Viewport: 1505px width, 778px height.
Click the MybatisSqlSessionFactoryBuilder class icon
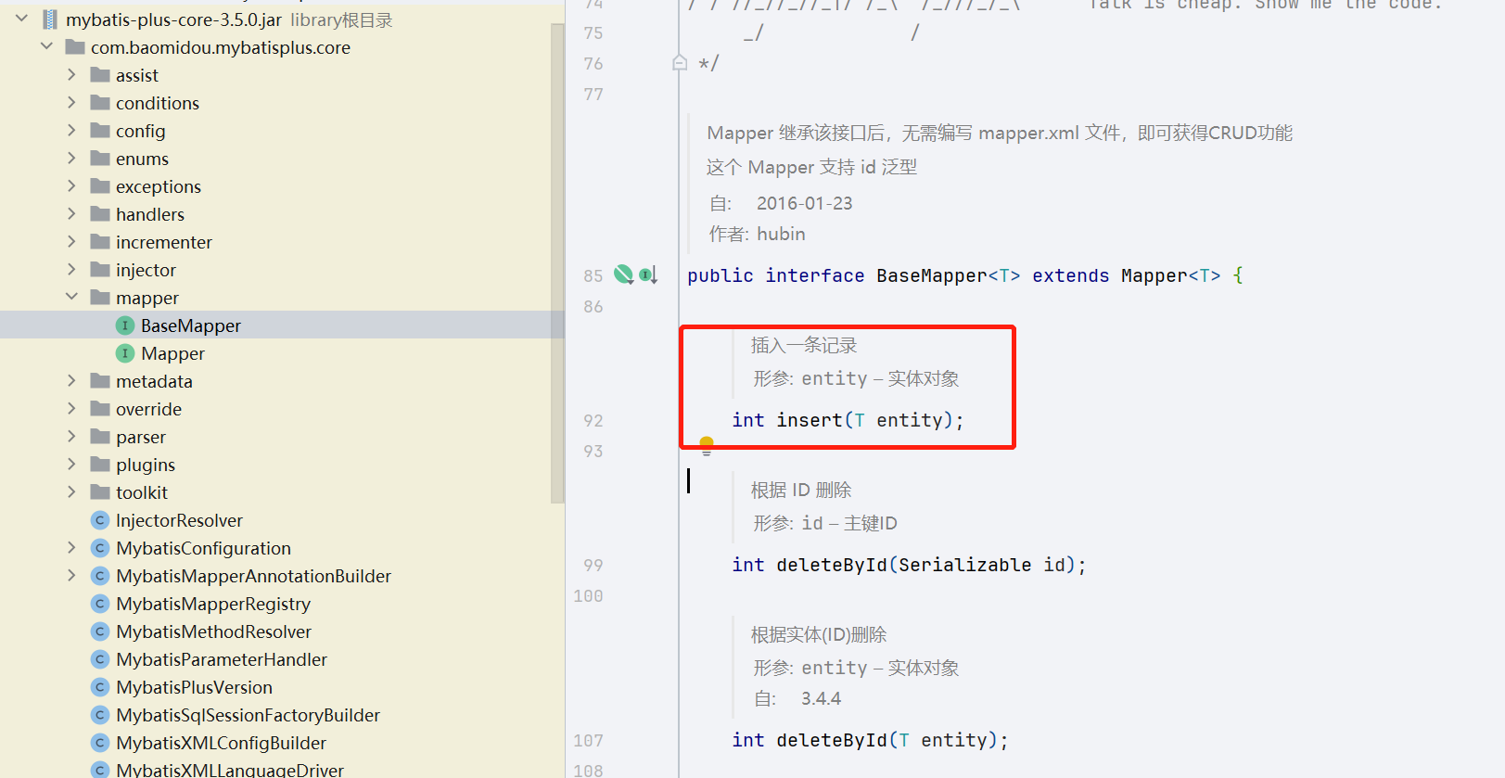[x=100, y=715]
